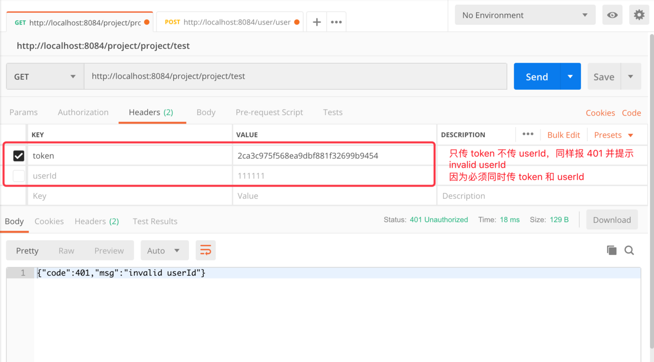The width and height of the screenshot is (654, 362).
Task: Click the empty Value placeholder field
Action: [x=335, y=196]
